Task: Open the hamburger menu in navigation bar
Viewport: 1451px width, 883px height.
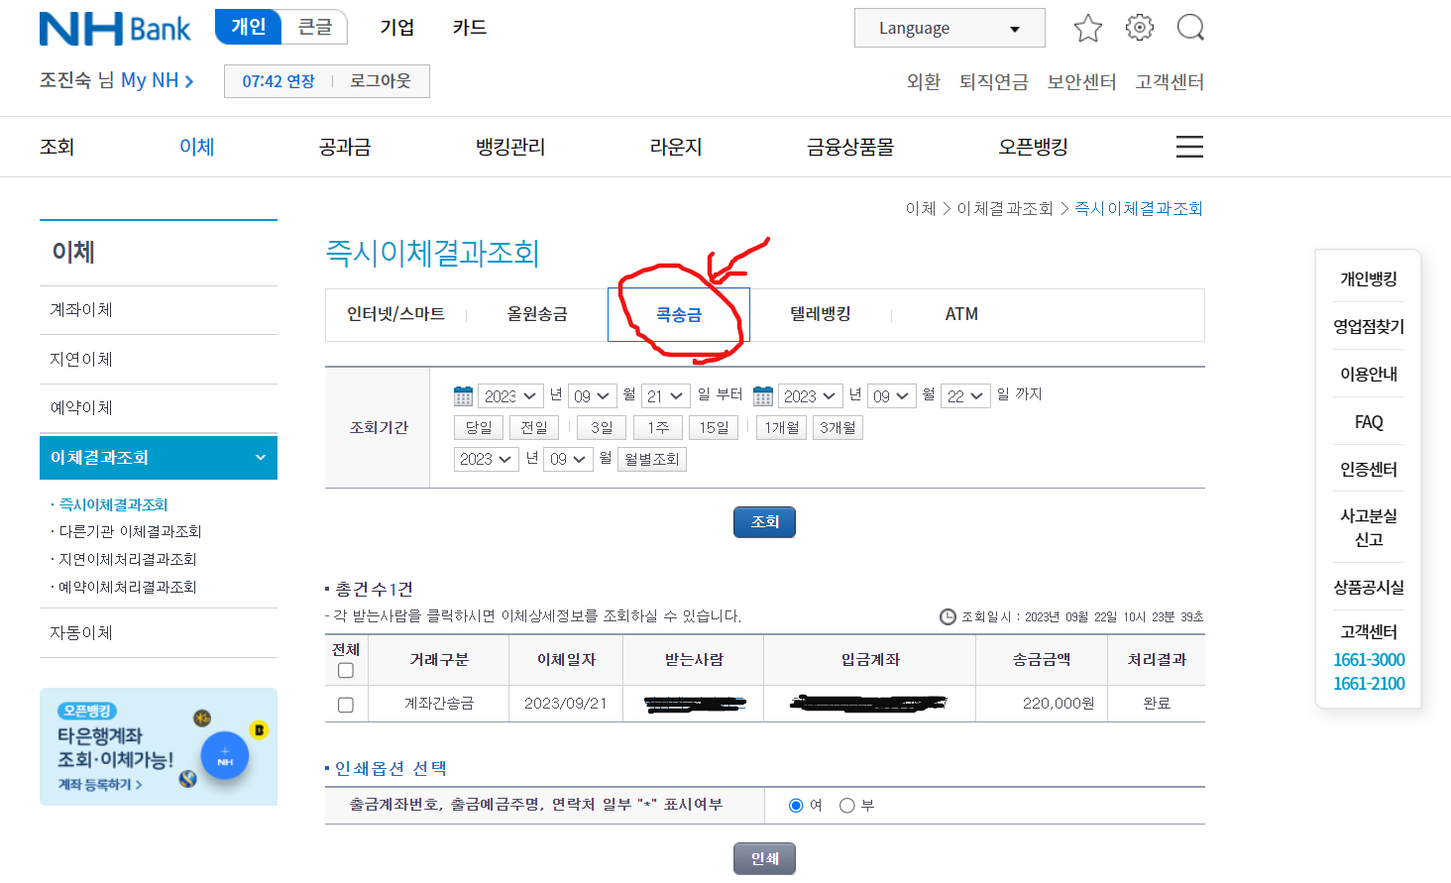Action: [1188, 146]
